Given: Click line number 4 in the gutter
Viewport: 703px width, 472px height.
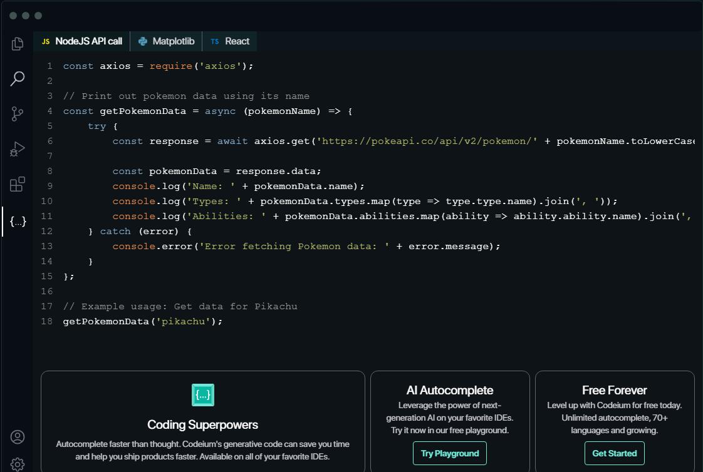Looking at the screenshot, I should (49, 111).
